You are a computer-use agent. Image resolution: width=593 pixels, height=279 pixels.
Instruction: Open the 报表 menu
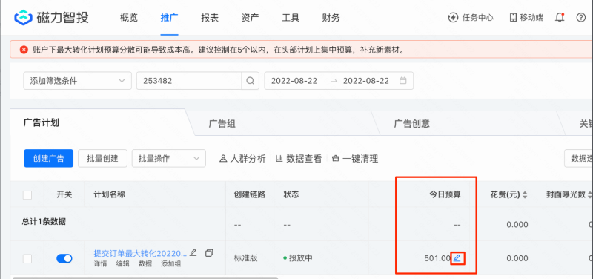coord(210,17)
